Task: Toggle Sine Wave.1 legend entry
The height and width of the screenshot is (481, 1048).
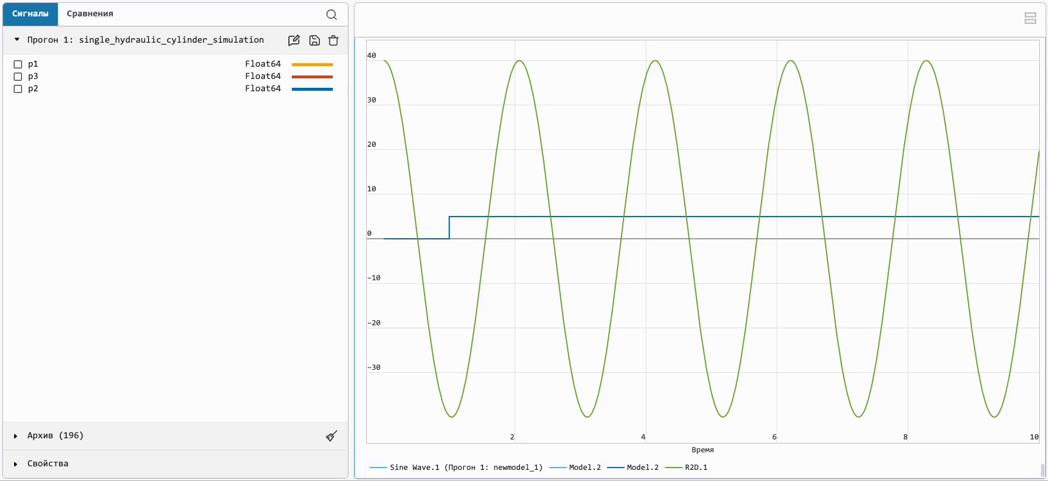Action: pos(456,468)
